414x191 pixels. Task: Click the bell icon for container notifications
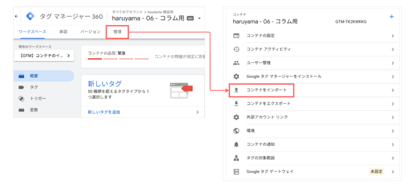pyautogui.click(x=236, y=145)
